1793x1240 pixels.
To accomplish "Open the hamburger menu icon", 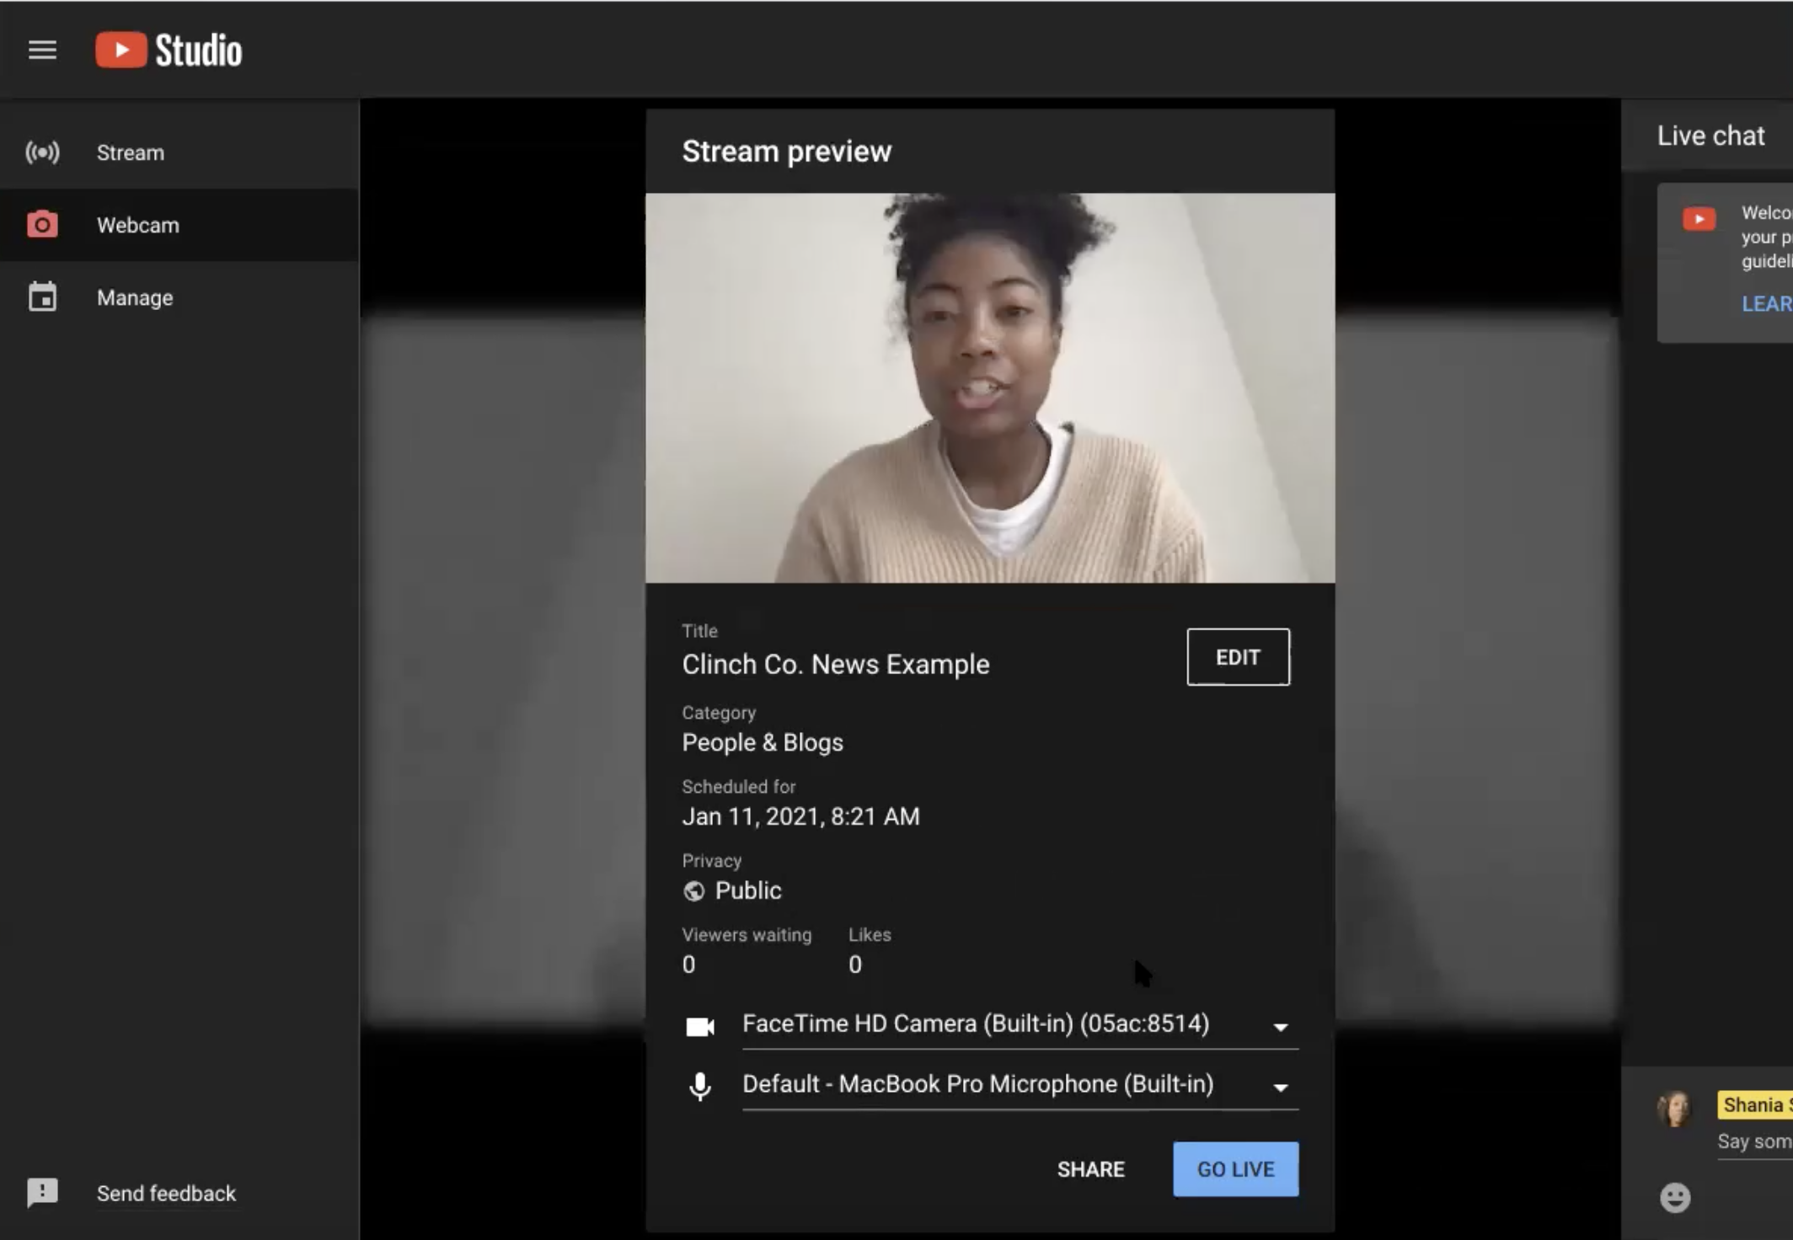I will click(42, 51).
